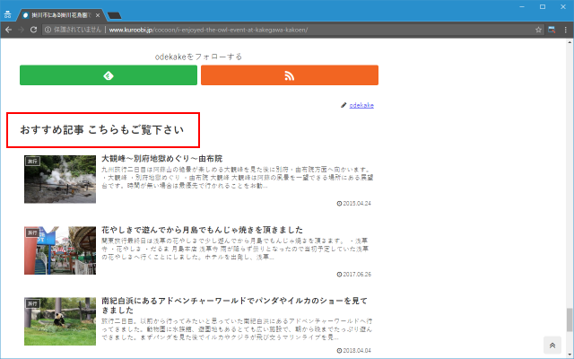Click the 2015.04.24 date text

pyautogui.click(x=357, y=204)
